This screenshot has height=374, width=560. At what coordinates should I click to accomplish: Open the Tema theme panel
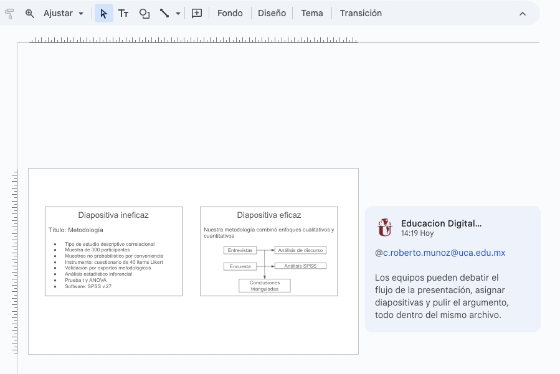point(311,13)
